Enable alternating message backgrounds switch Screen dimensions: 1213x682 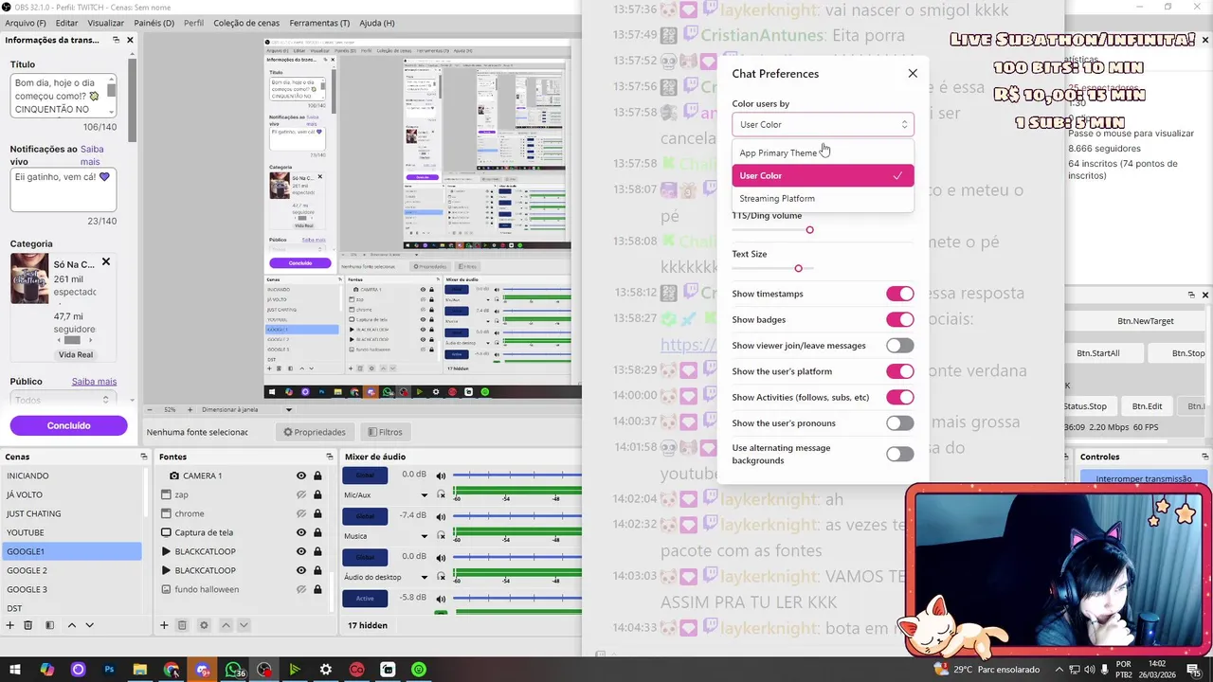coord(899,454)
